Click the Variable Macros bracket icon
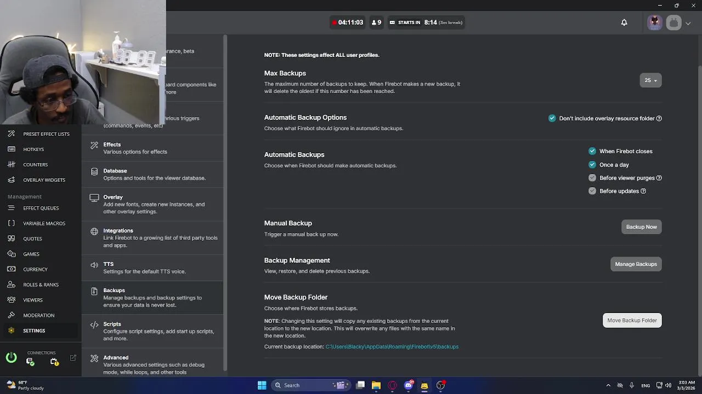 click(x=11, y=223)
